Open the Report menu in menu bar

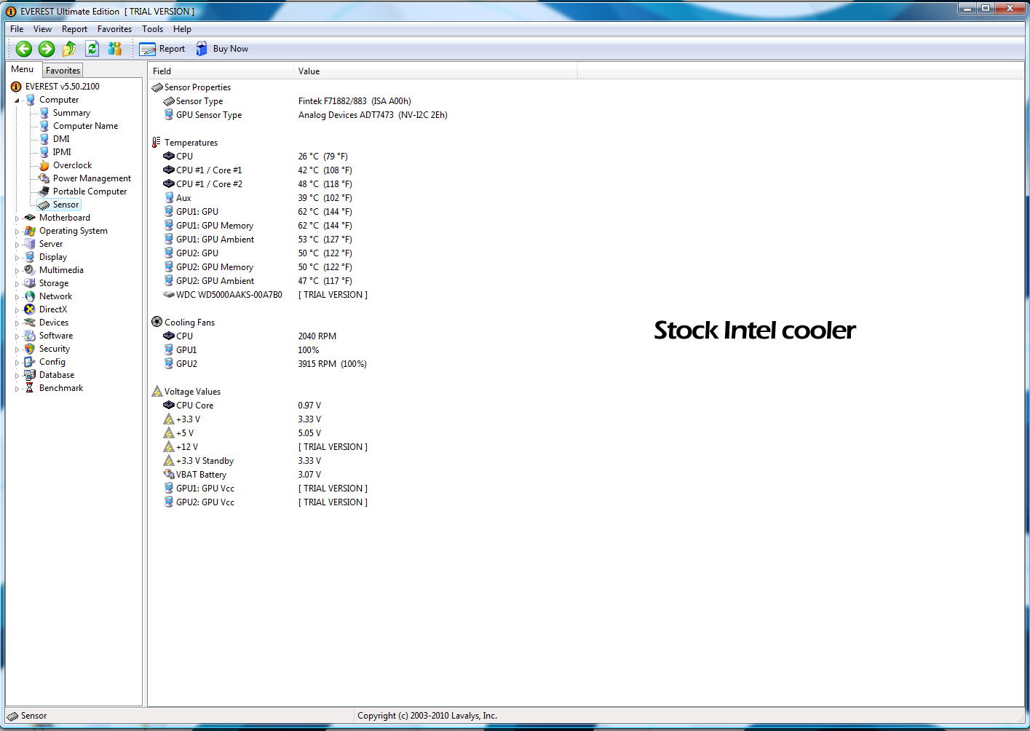(x=74, y=29)
